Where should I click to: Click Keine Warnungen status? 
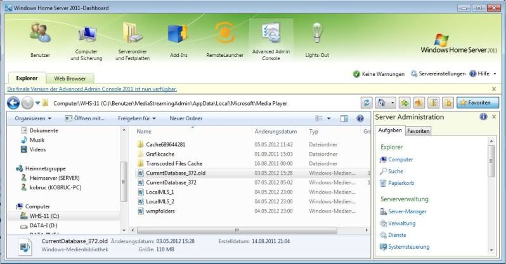(379, 74)
